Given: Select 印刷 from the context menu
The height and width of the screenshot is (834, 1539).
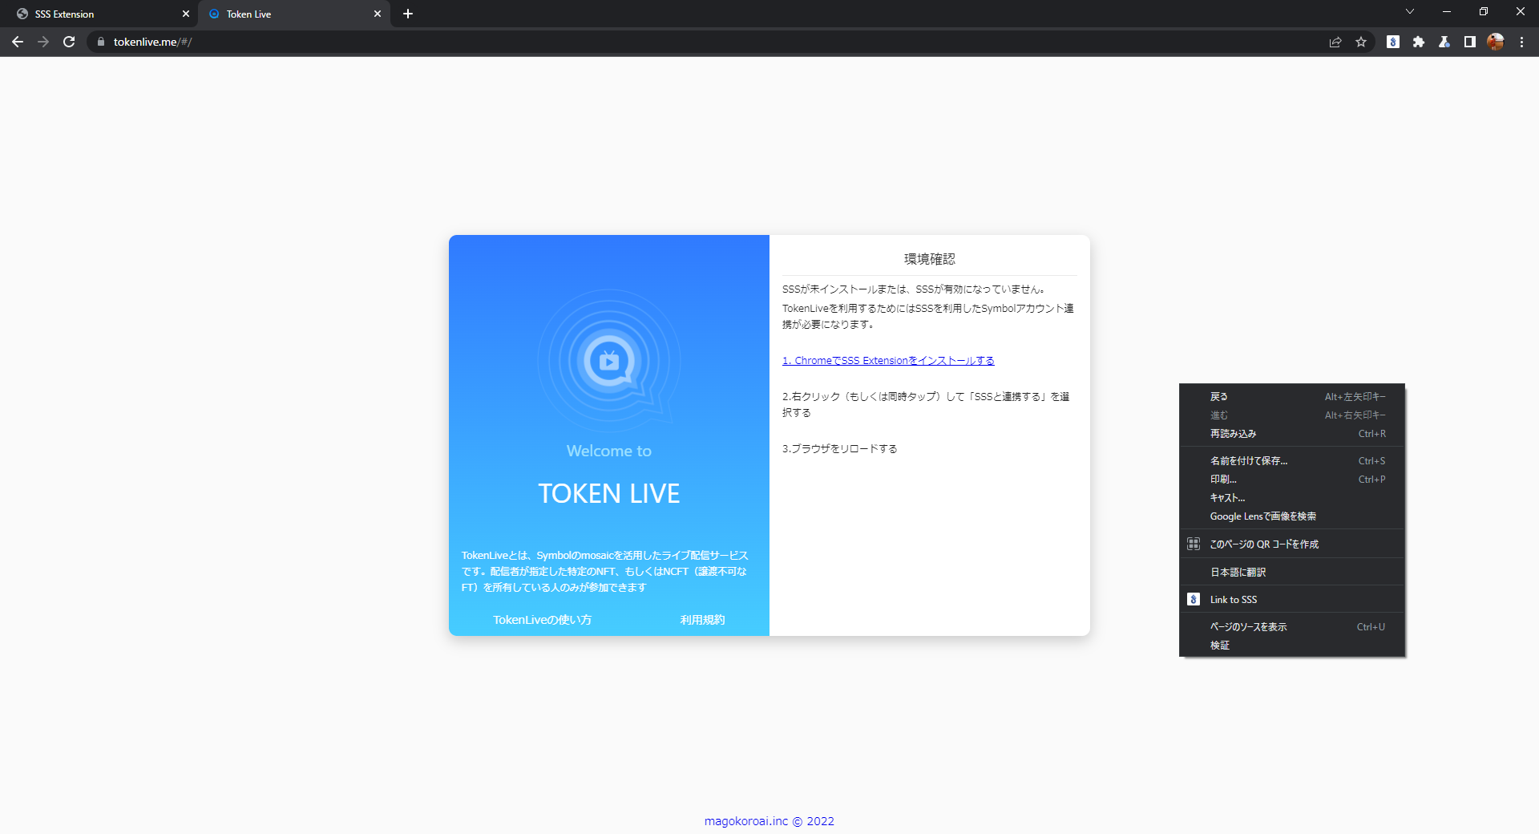Looking at the screenshot, I should pos(1292,480).
